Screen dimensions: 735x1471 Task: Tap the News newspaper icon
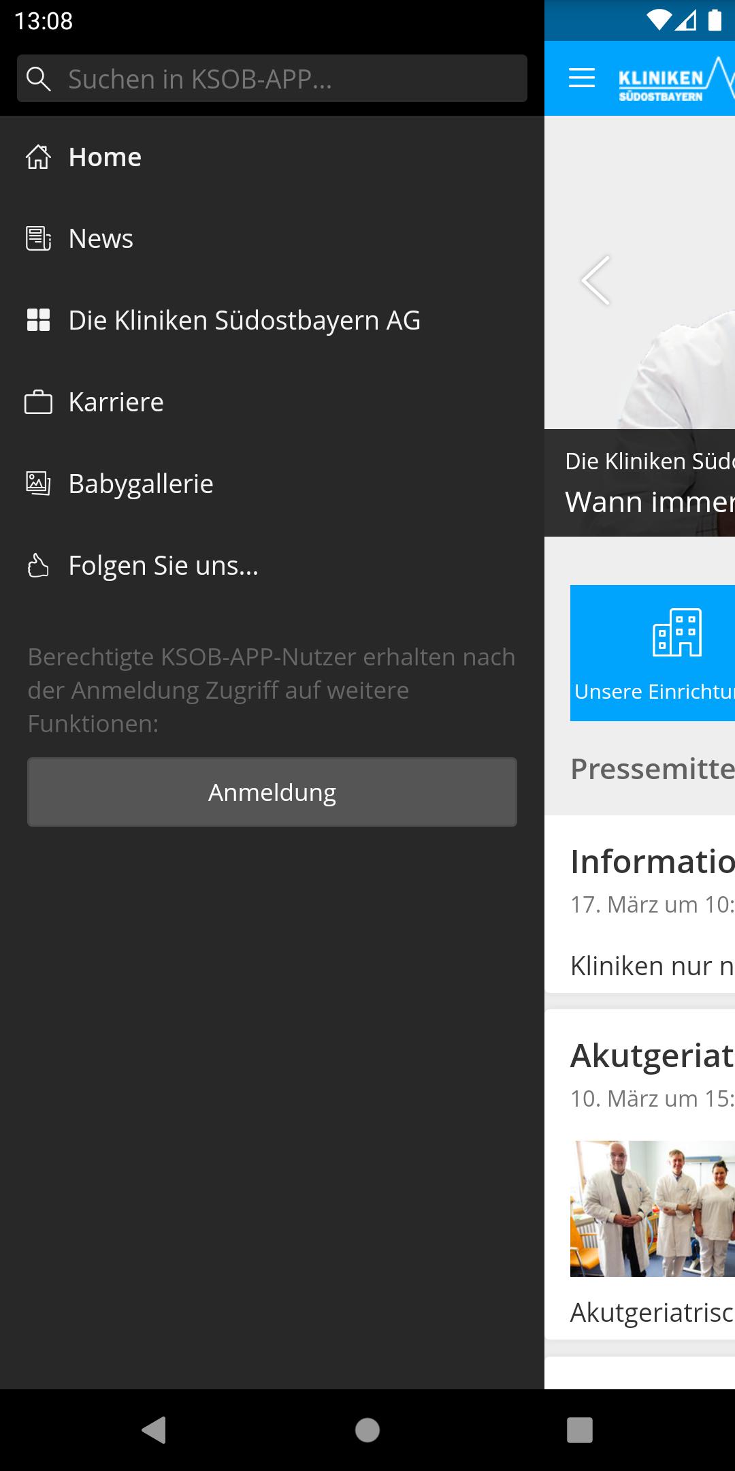point(38,238)
